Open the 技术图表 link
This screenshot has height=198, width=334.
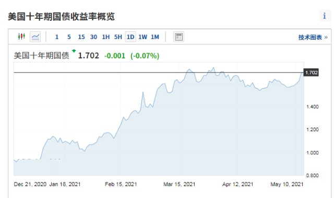point(313,38)
